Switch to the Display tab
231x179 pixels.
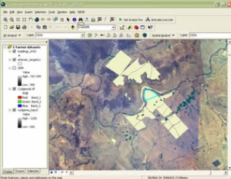pyautogui.click(x=8, y=172)
